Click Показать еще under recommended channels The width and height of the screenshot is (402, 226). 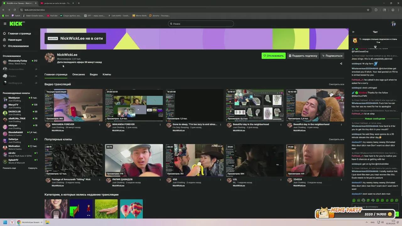(9, 168)
